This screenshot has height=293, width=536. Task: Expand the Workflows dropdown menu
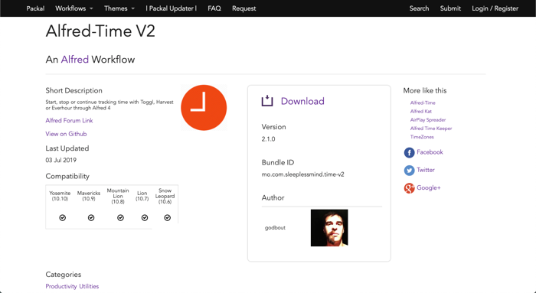pyautogui.click(x=74, y=8)
